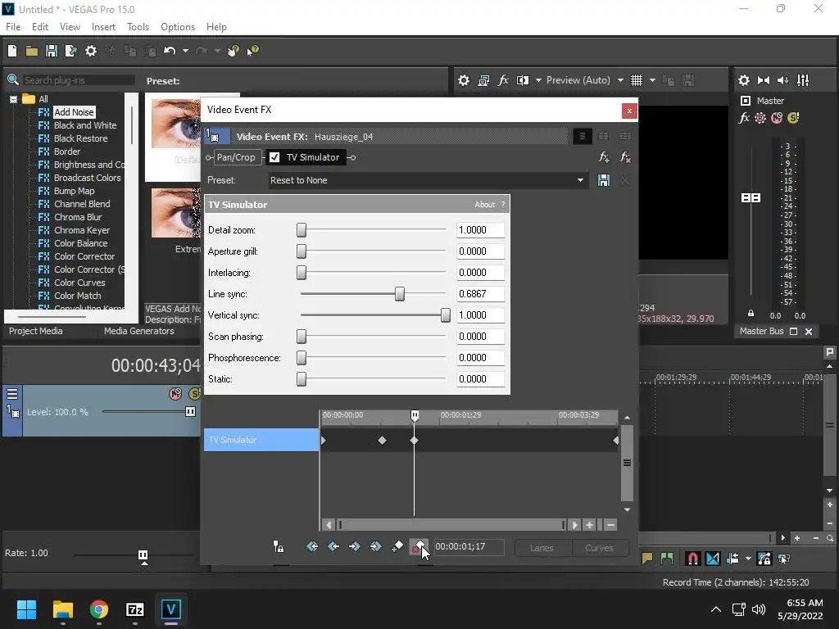This screenshot has height=629, width=839.
Task: Open a project file
Action: [32, 51]
